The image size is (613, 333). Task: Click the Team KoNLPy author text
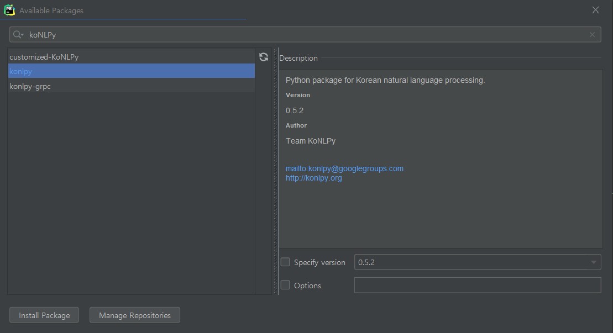[x=311, y=141]
